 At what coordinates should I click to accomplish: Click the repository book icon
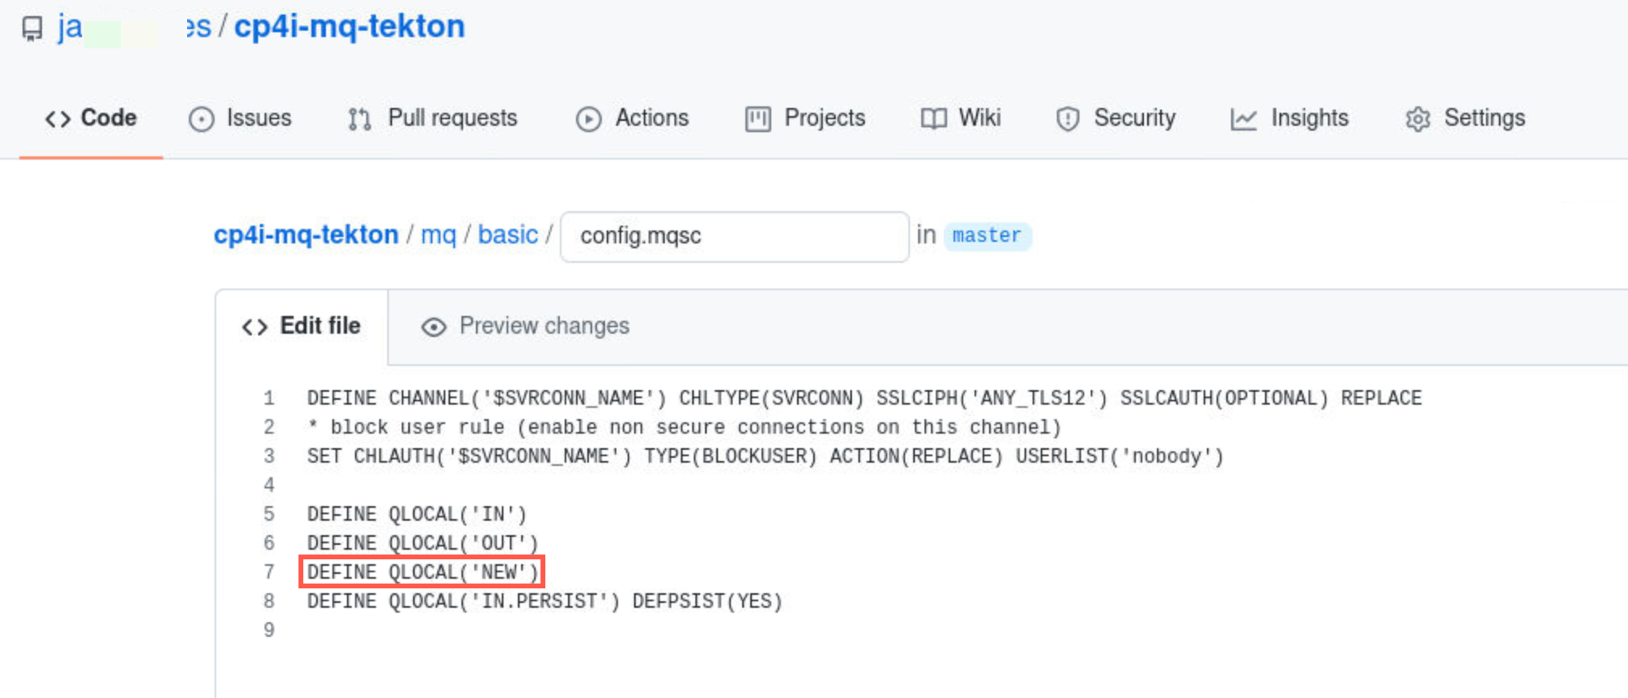[32, 28]
